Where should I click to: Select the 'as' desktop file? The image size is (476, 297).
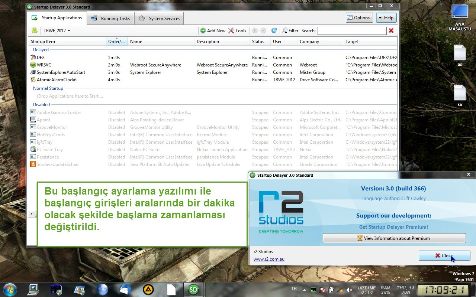(460, 56)
